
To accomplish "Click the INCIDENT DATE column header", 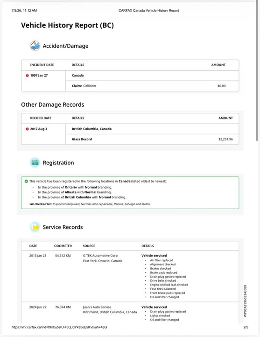I will coord(42,65).
